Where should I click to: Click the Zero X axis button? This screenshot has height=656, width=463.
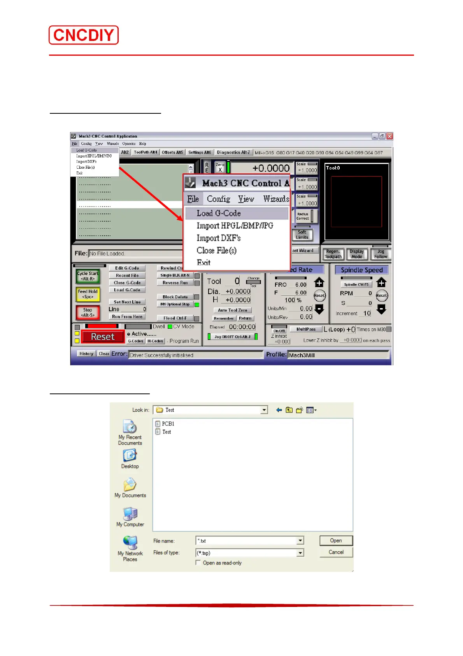(x=220, y=168)
